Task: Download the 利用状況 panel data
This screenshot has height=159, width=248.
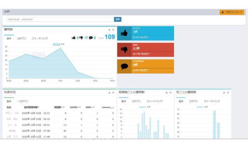Action: (x=109, y=93)
